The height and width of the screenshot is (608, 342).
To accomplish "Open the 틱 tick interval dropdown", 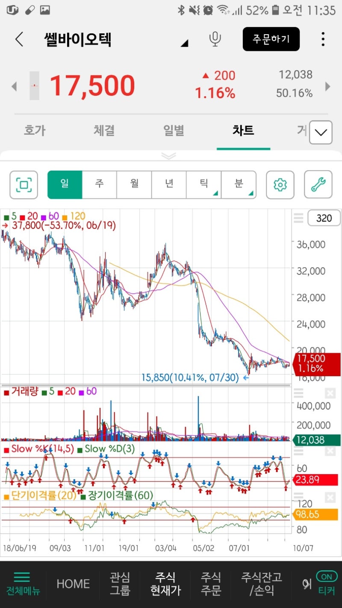I will click(204, 185).
